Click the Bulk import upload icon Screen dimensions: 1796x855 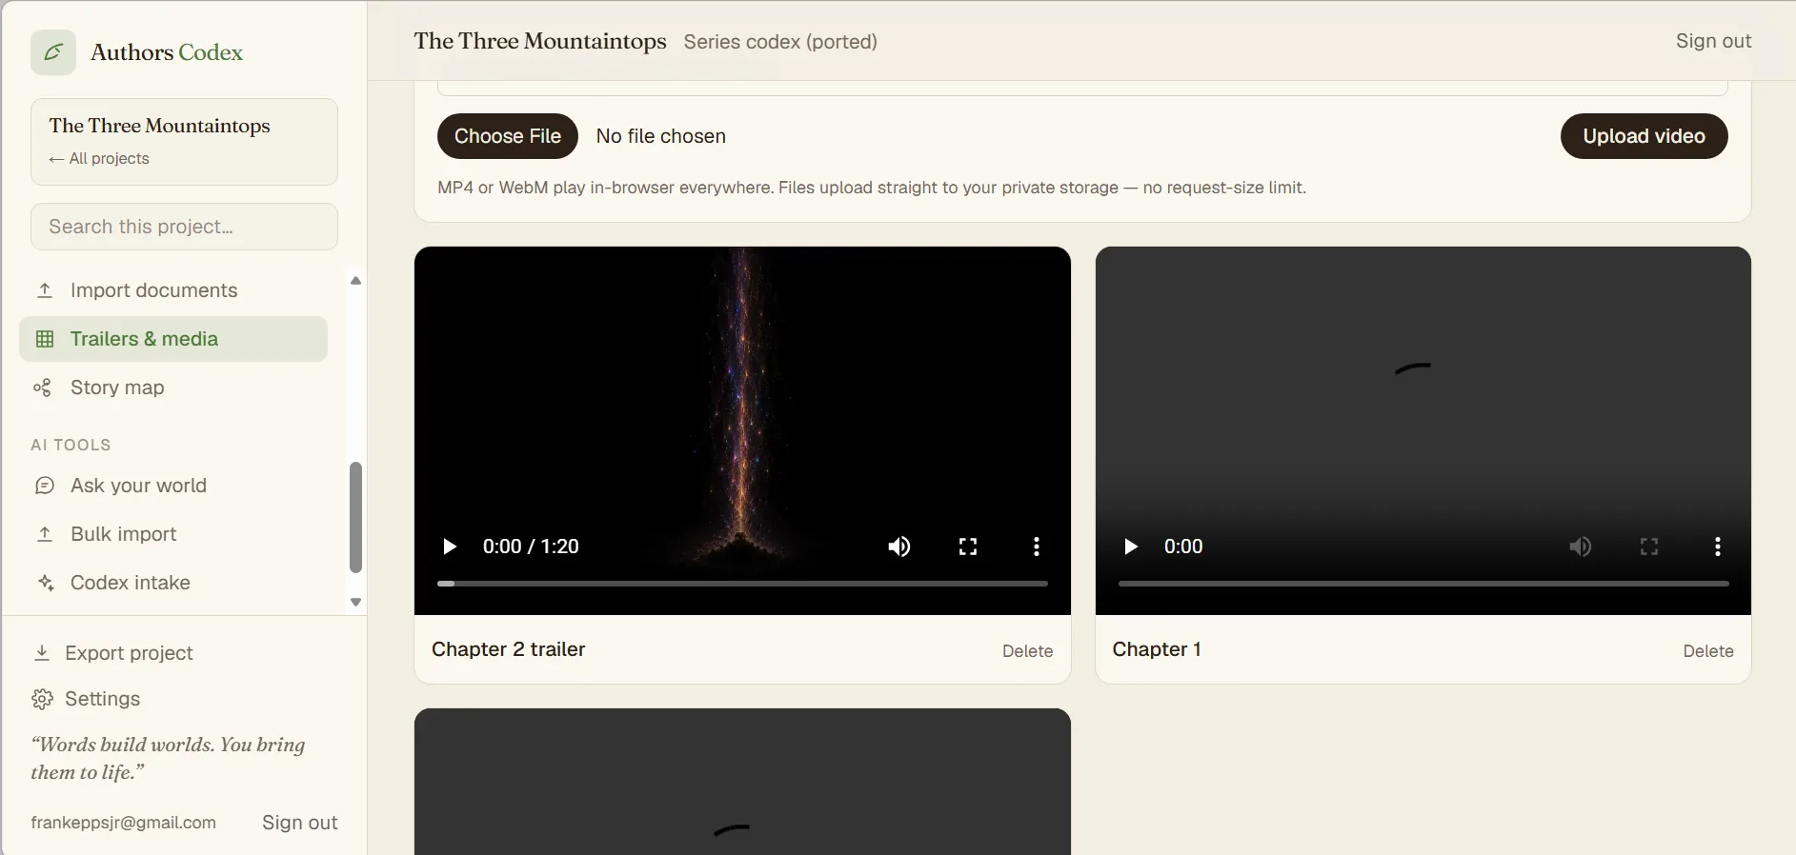click(x=45, y=534)
